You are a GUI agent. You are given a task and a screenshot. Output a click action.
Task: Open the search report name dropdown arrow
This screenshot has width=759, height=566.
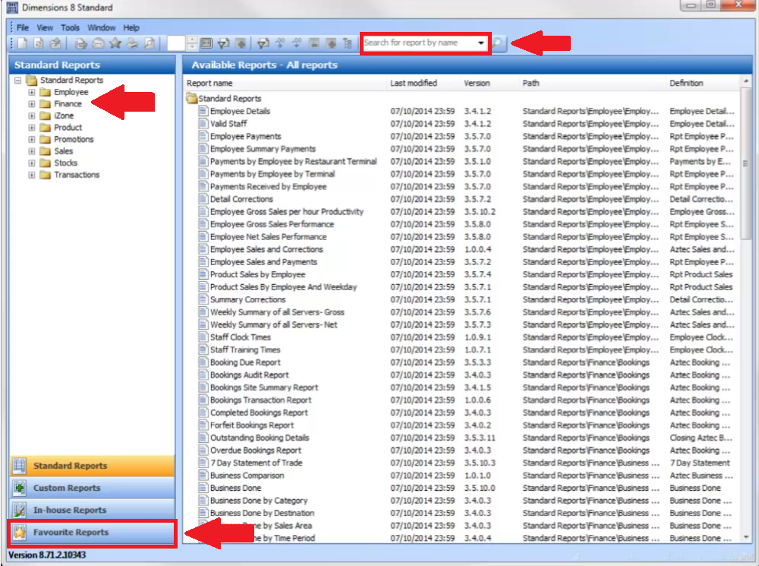[x=481, y=43]
